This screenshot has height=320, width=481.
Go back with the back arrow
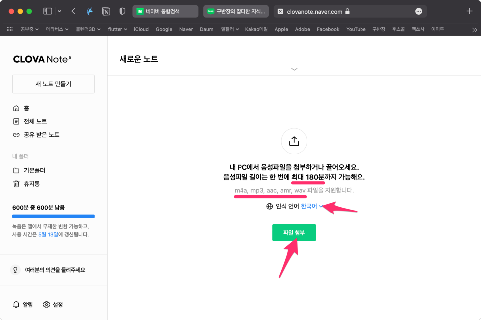[73, 11]
